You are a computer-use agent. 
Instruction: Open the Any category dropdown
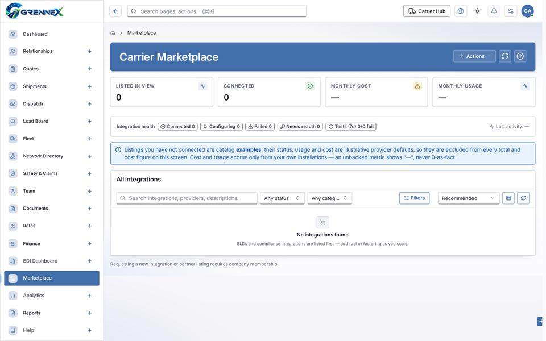click(329, 198)
